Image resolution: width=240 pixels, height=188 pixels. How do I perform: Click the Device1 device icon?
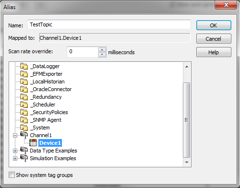[x=33, y=143]
